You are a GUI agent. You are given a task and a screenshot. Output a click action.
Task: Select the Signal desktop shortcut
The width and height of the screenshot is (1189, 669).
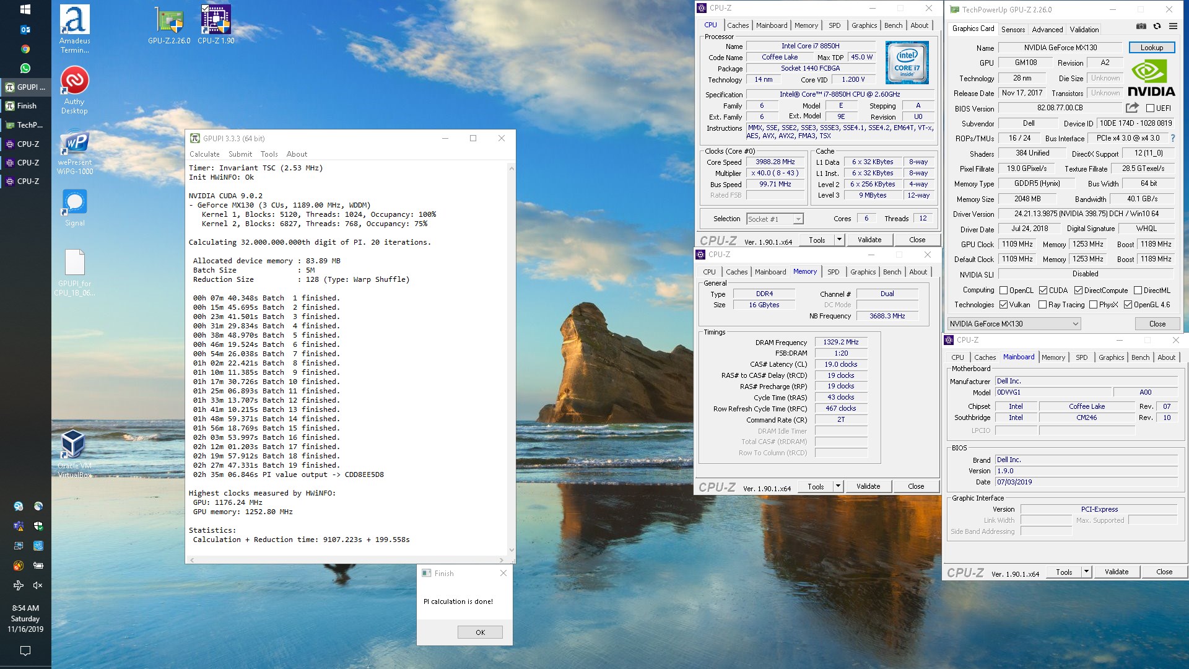click(x=74, y=208)
